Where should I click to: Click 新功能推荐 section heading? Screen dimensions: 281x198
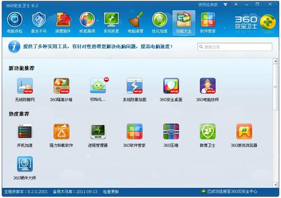21,68
